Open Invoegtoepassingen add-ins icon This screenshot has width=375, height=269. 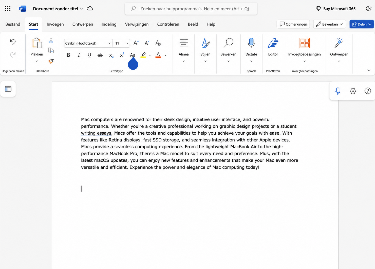click(304, 43)
